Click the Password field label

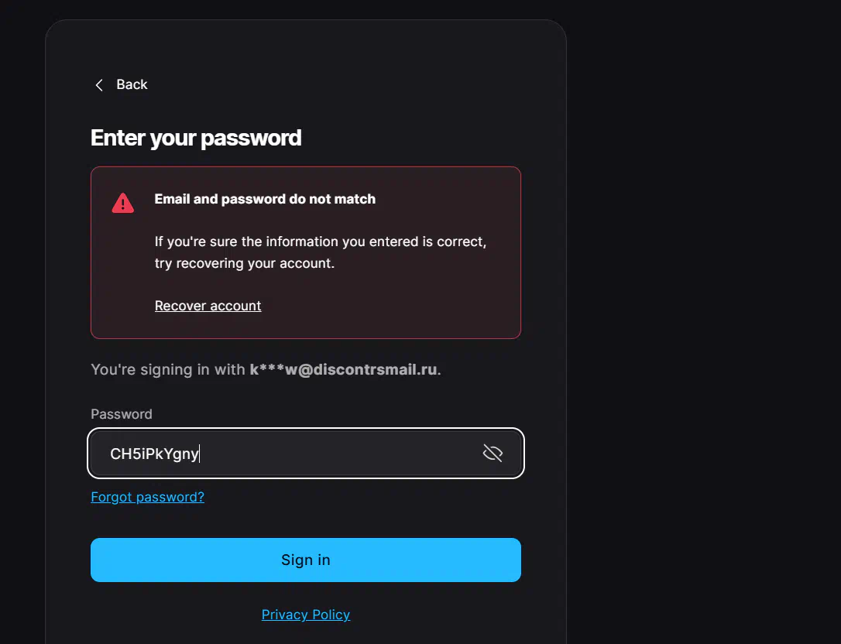click(122, 414)
